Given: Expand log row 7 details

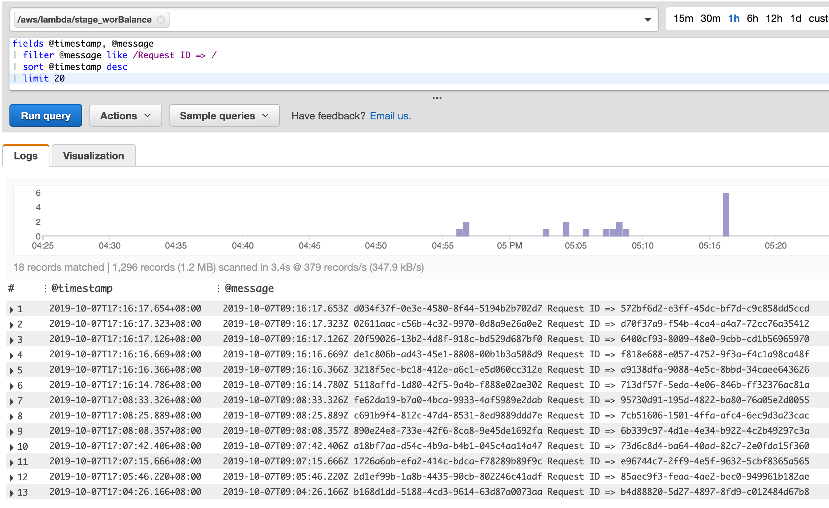Looking at the screenshot, I should pyautogui.click(x=12, y=401).
